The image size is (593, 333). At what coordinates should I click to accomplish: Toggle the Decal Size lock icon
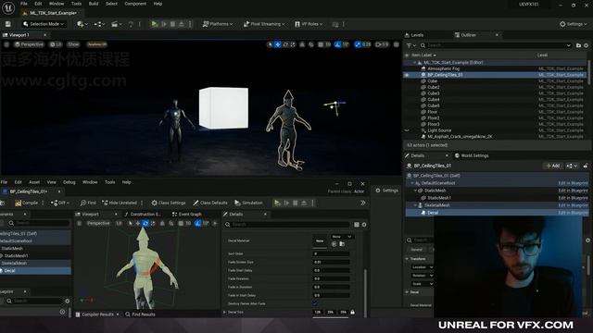352,313
